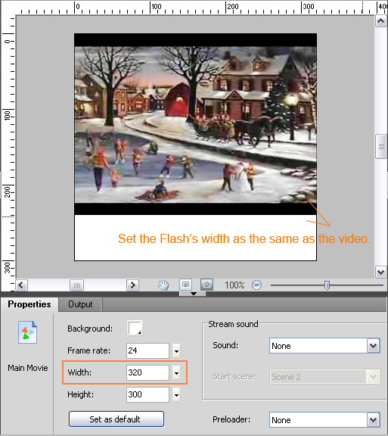Switch to the Properties tab
The image size is (388, 436).
pos(29,304)
